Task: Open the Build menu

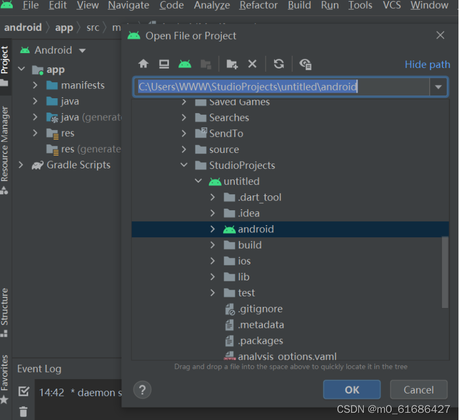Action: click(x=299, y=6)
